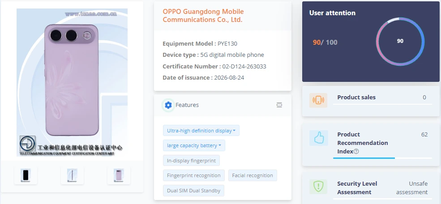Click the main pink phone image
The height and width of the screenshot is (204, 441).
click(72, 82)
